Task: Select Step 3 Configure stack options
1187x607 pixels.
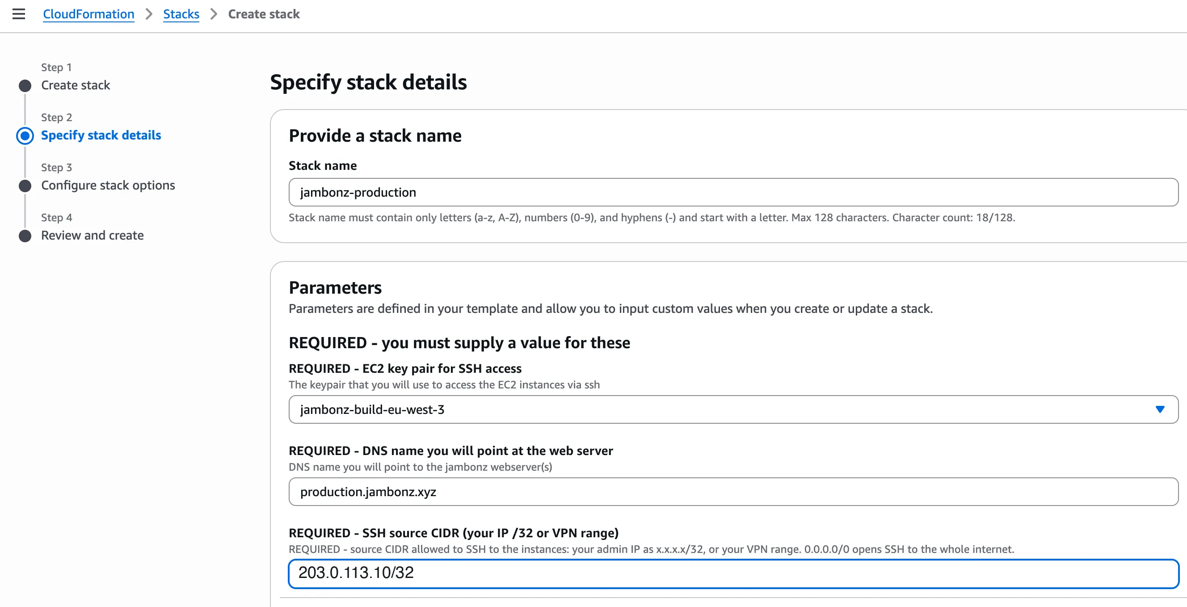Action: tap(108, 185)
